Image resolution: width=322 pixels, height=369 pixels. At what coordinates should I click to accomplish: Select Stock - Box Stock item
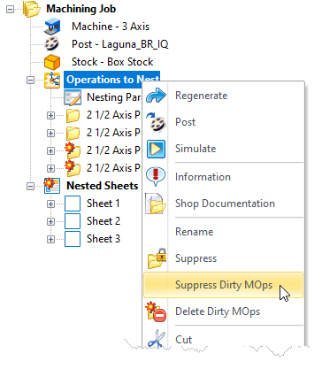pyautogui.click(x=112, y=62)
